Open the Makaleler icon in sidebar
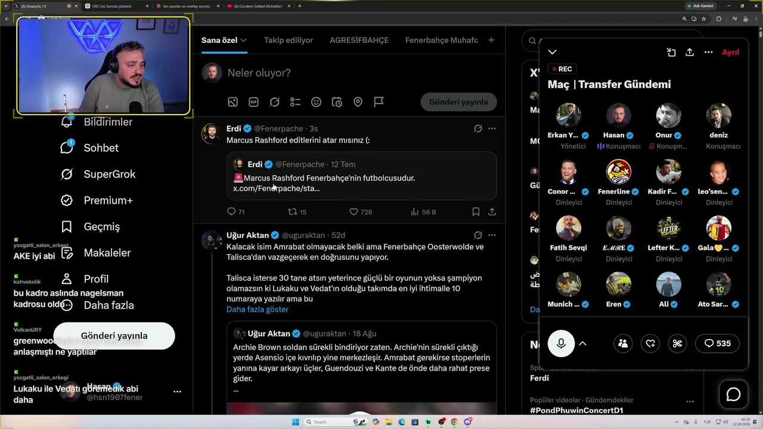763x429 pixels. 67,253
